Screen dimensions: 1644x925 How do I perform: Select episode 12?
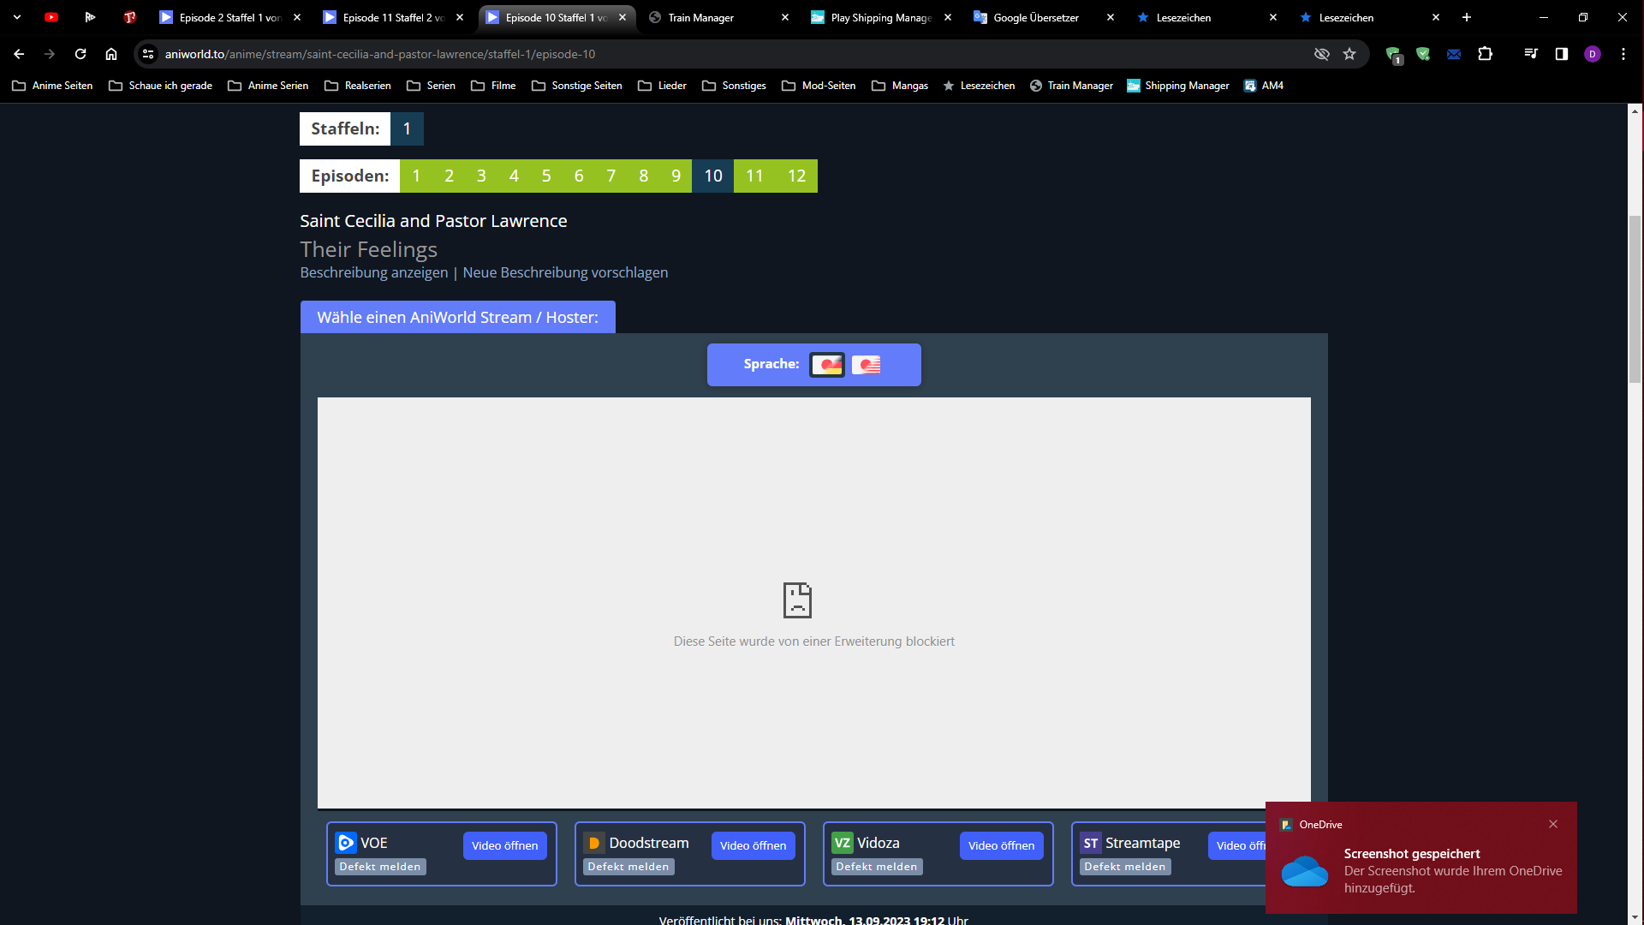(x=796, y=176)
